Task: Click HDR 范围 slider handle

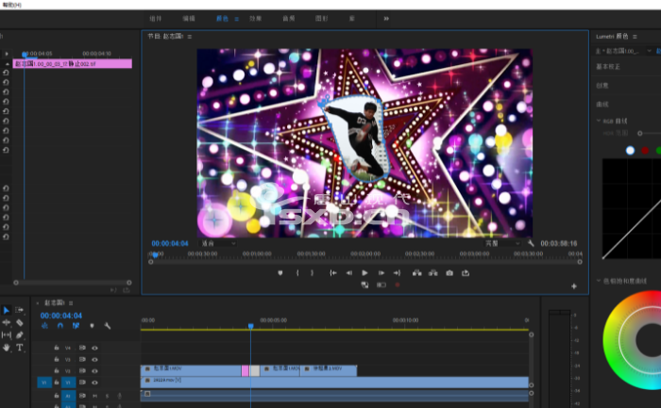Action: (640, 134)
